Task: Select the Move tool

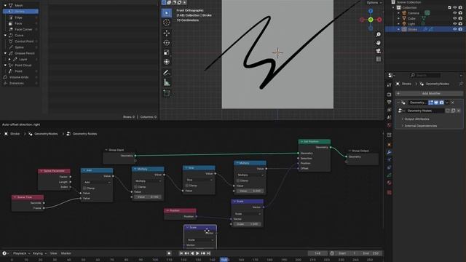Action: [x=167, y=33]
